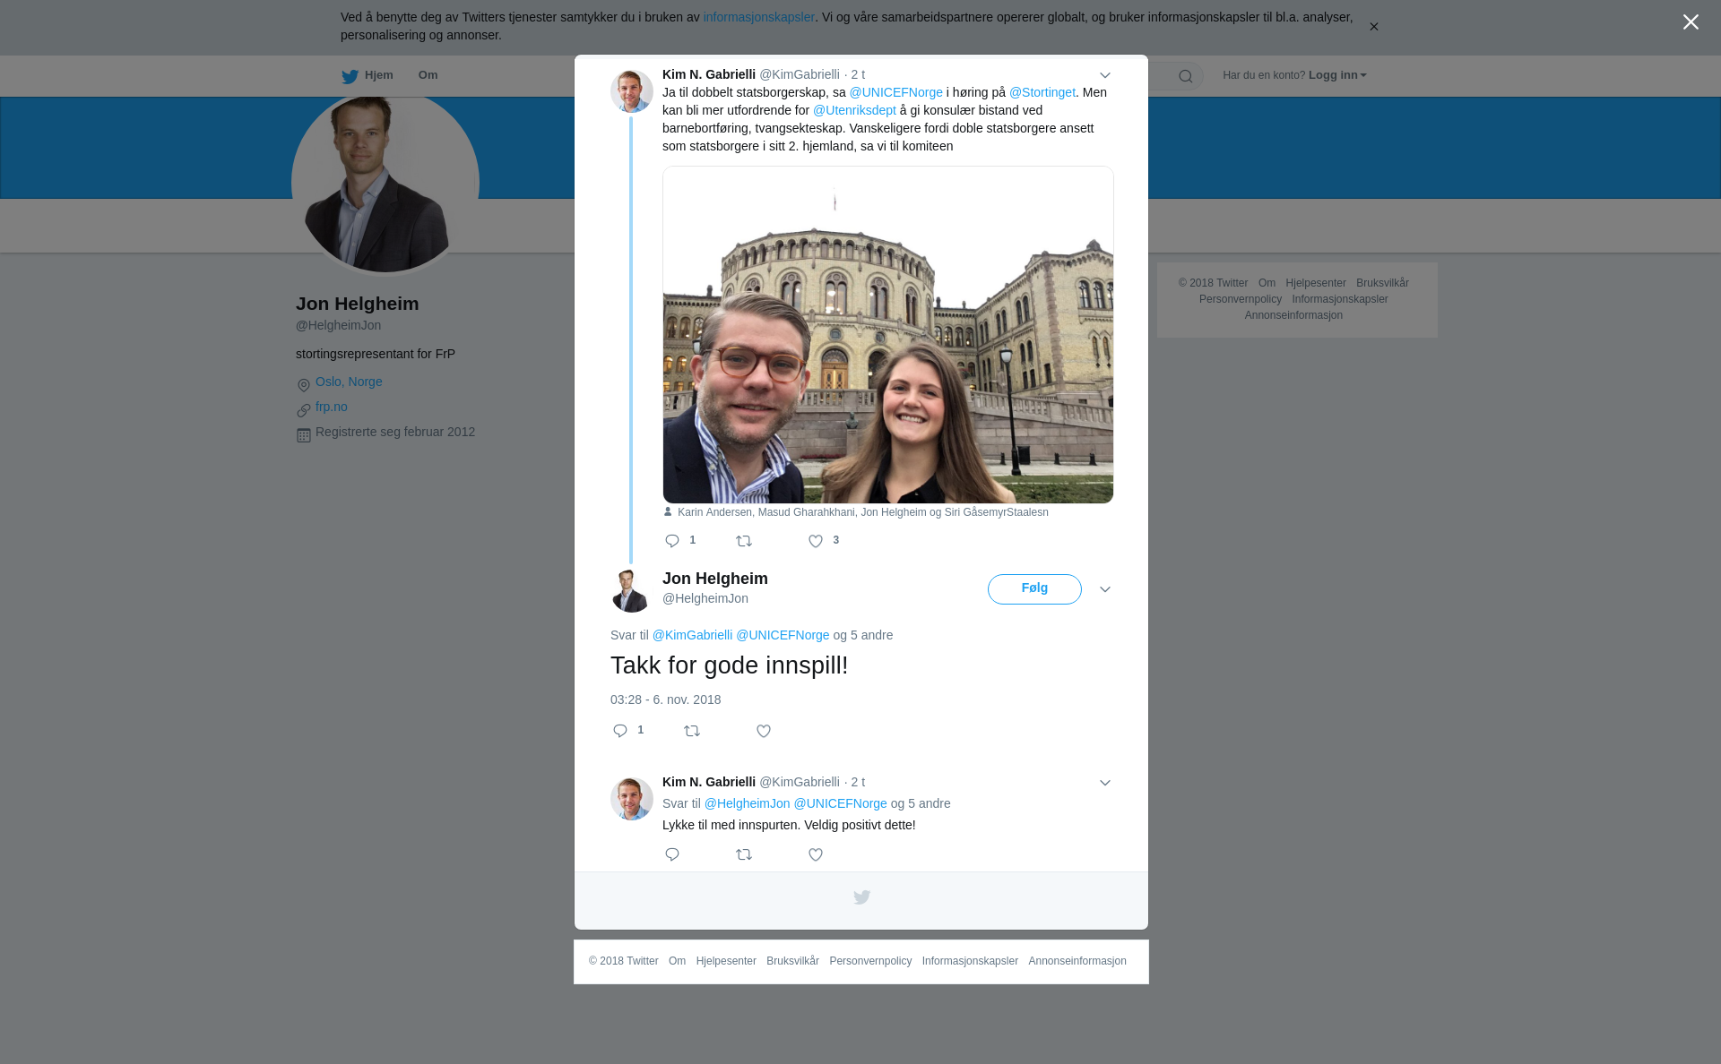Click the Twitter bird icon below the thread
Image resolution: width=1721 pixels, height=1064 pixels.
tap(861, 897)
